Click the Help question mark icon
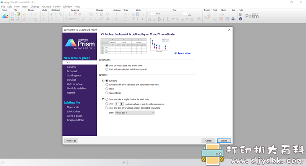Viewport: 306px width, 166px height. (241, 19)
